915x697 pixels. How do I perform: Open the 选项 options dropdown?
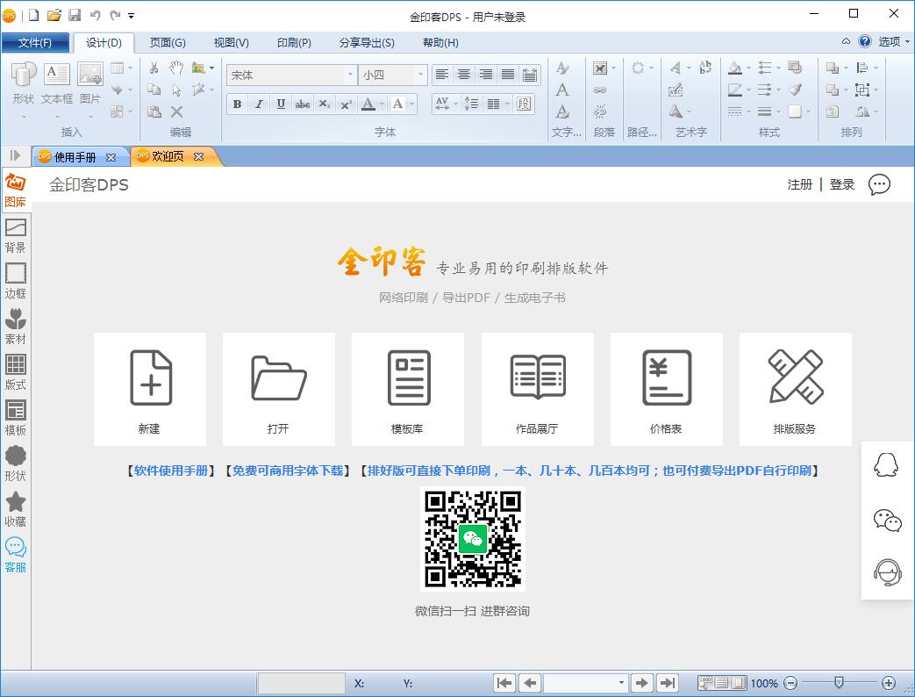click(x=895, y=41)
